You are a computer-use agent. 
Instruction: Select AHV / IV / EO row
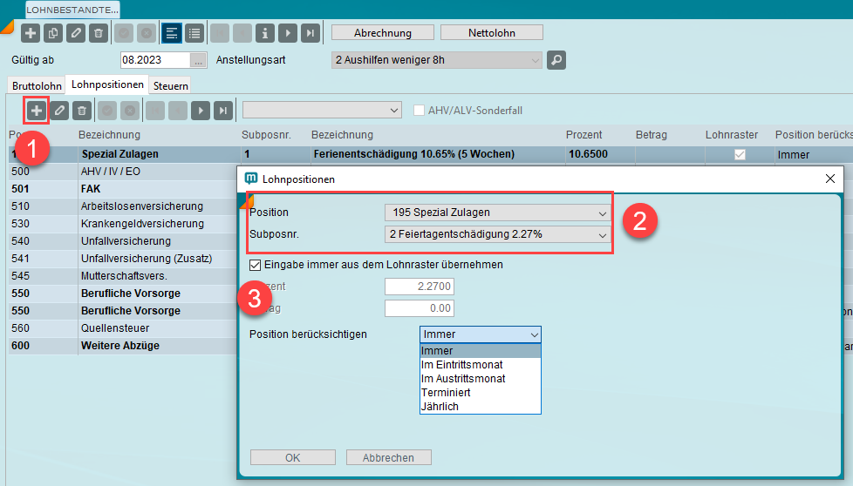(122, 172)
